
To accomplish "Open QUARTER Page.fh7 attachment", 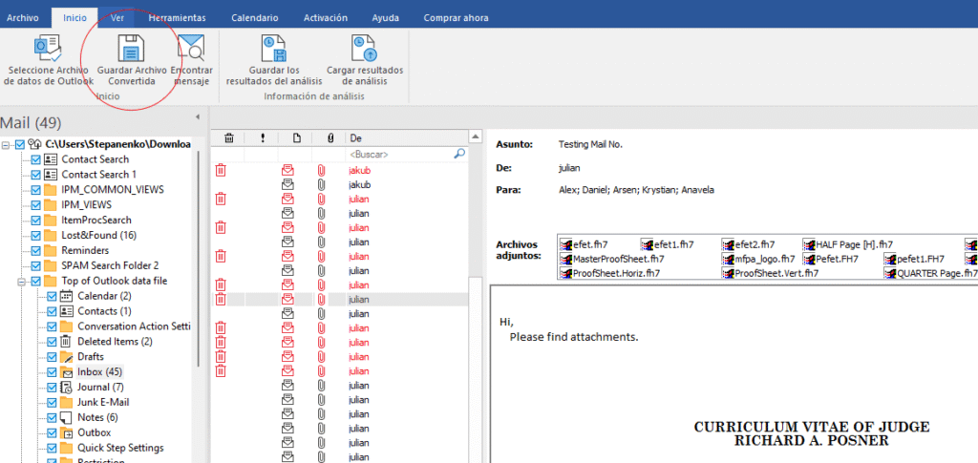I will (x=930, y=273).
